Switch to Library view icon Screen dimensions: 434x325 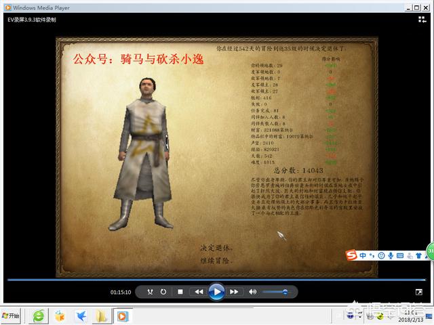pyautogui.click(x=422, y=20)
